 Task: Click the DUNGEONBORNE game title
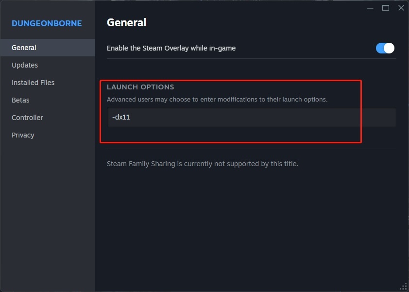(47, 23)
